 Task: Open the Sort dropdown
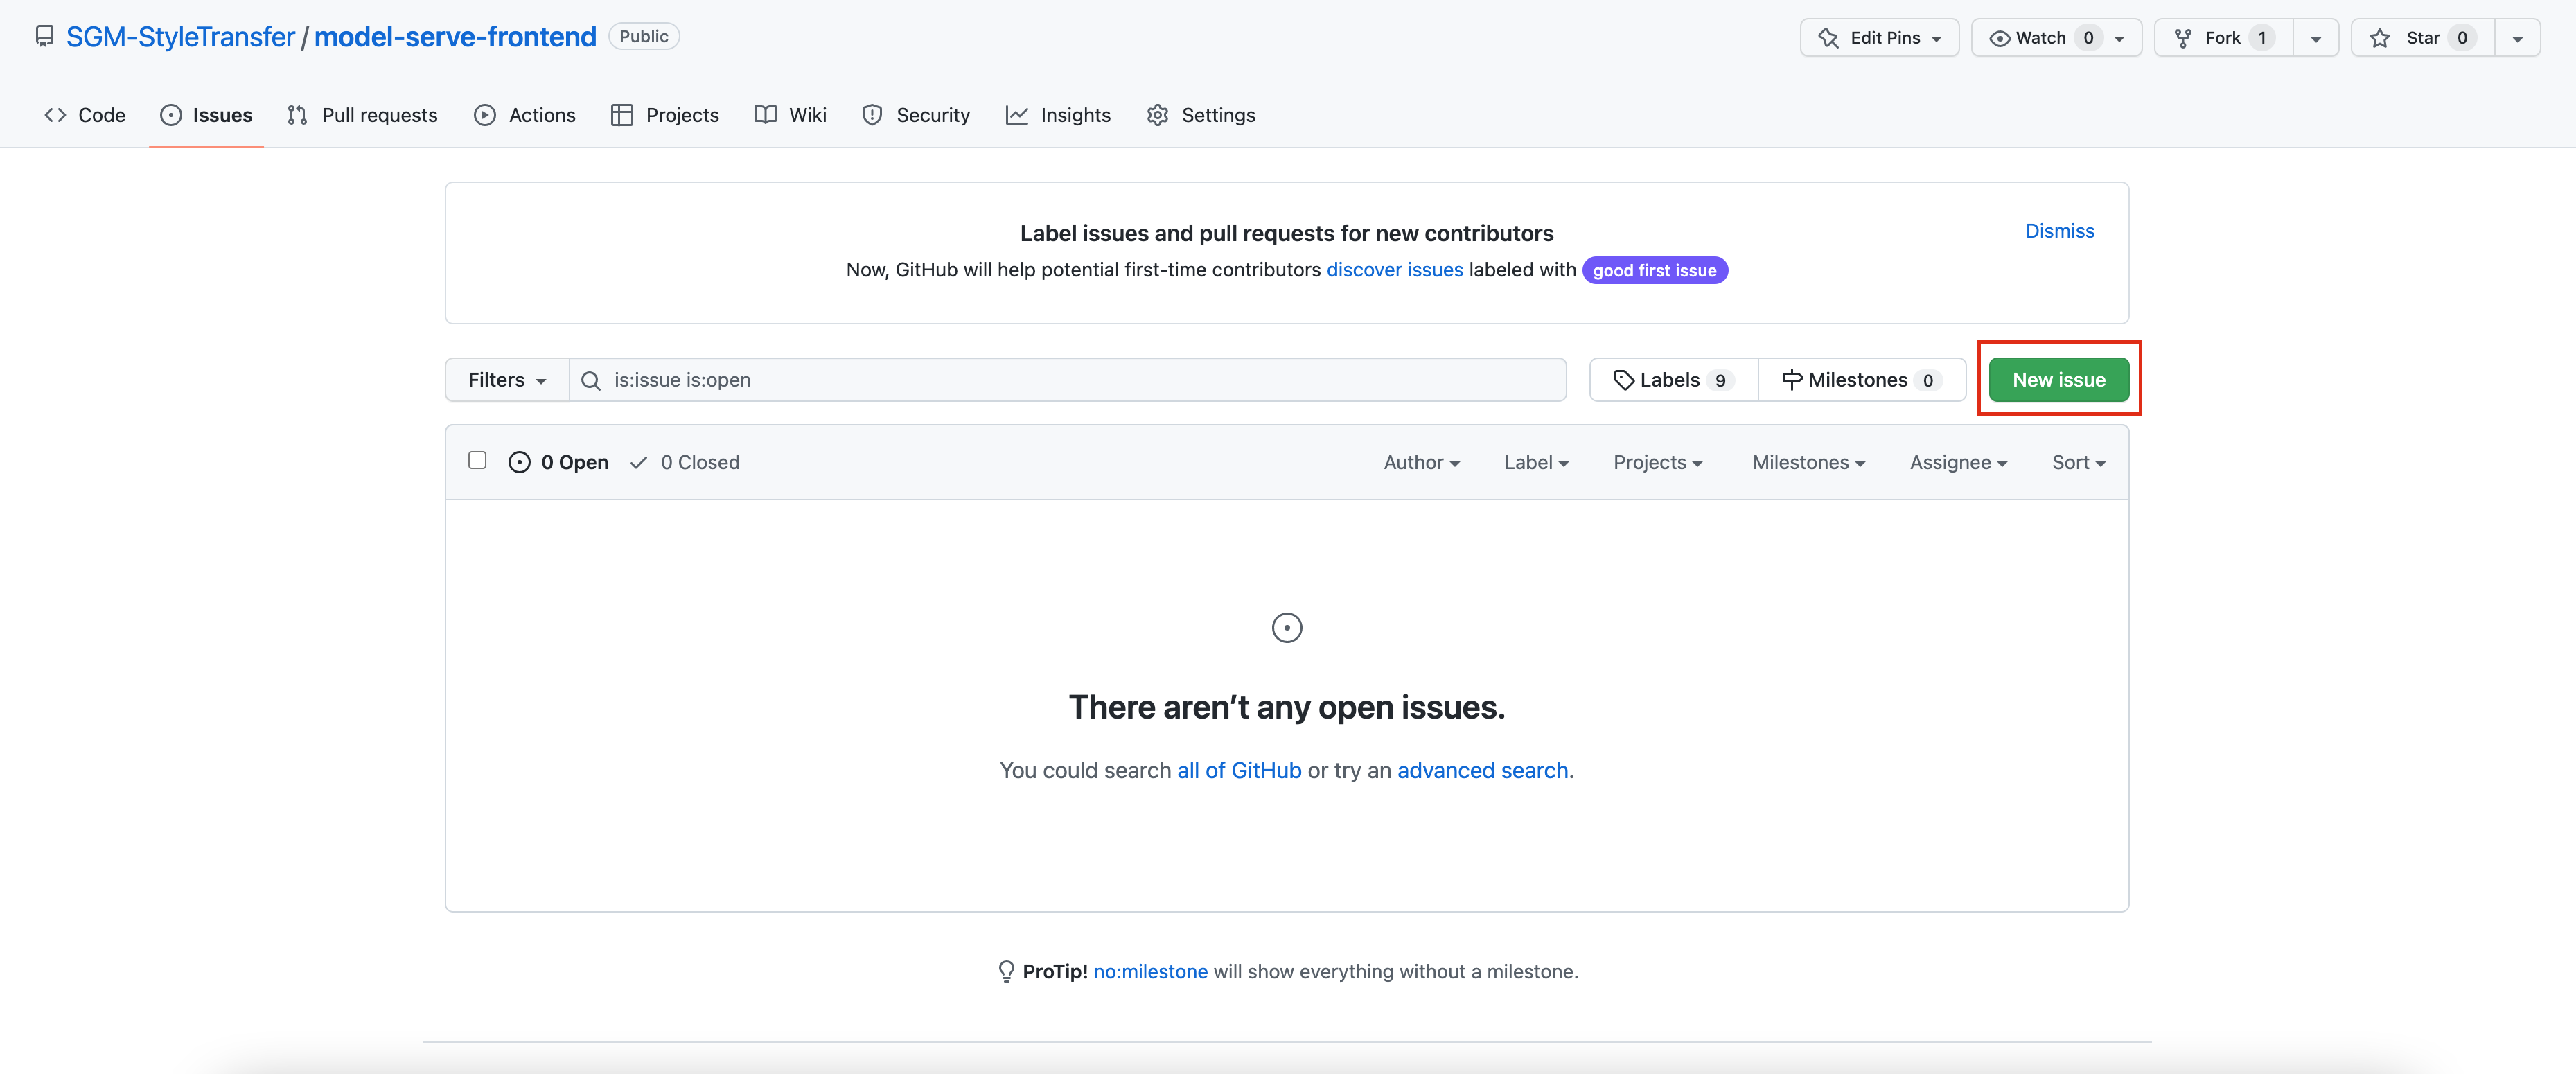tap(2078, 462)
